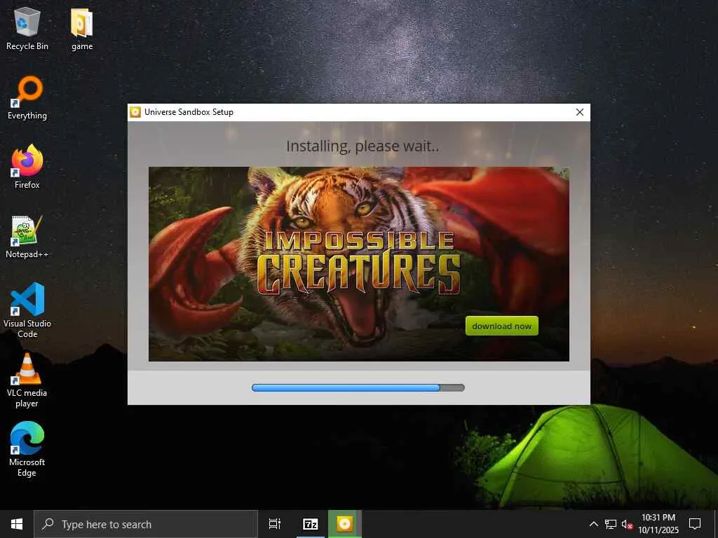Open VLC media player shortcut
Screen dimensions: 718x538
click(x=27, y=380)
